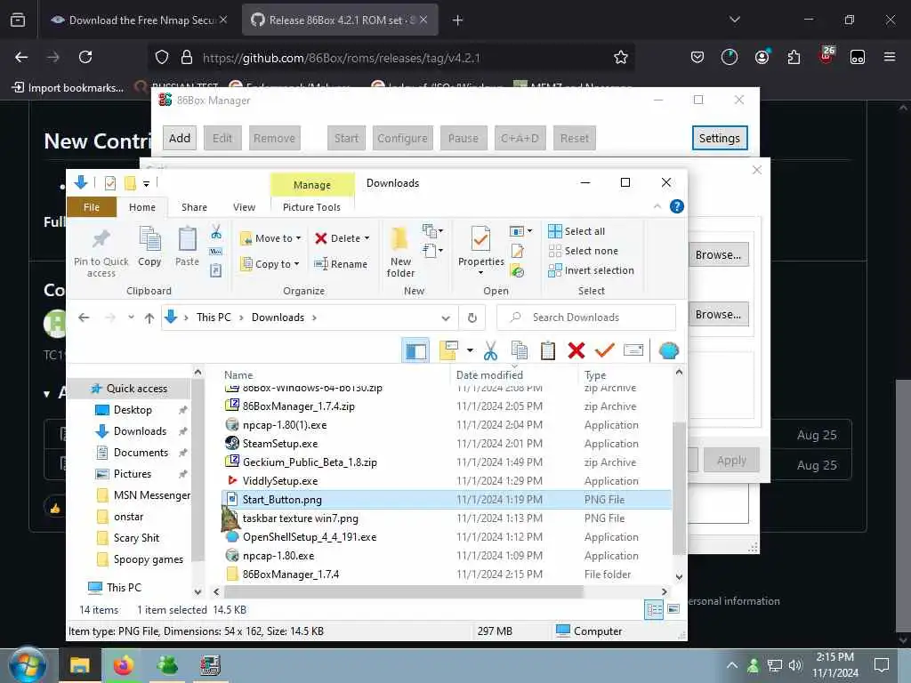
Task: Click the rename icon in lower toolbar
Action: (633, 350)
